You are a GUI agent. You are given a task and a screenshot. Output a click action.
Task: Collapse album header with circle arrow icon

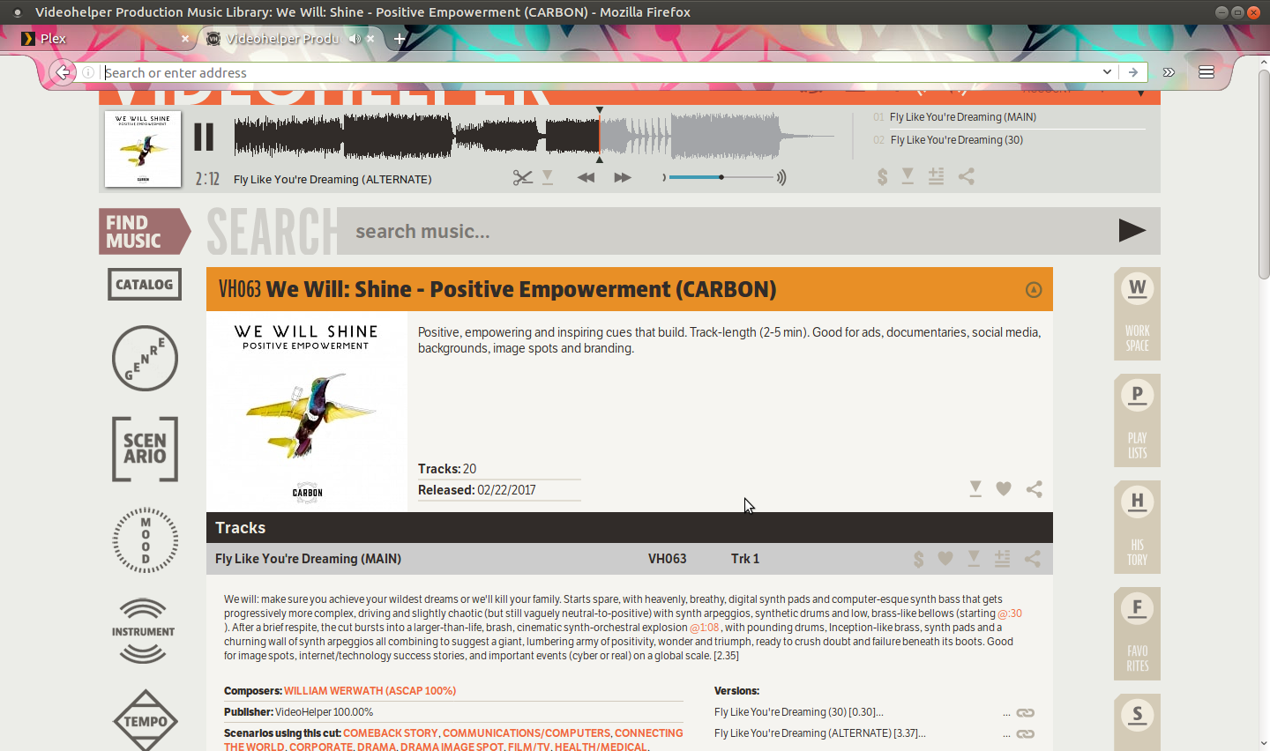click(1034, 290)
